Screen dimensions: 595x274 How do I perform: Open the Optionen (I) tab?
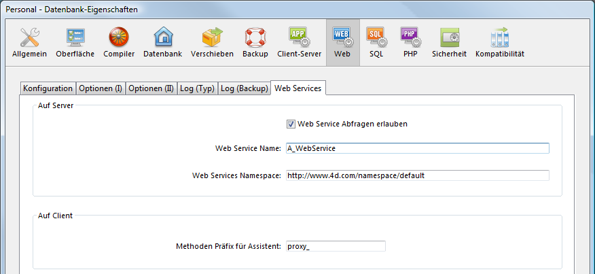click(101, 88)
